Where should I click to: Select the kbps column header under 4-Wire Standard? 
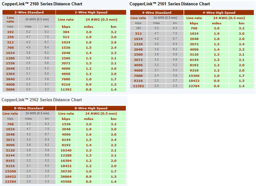pyautogui.click(x=138, y=23)
